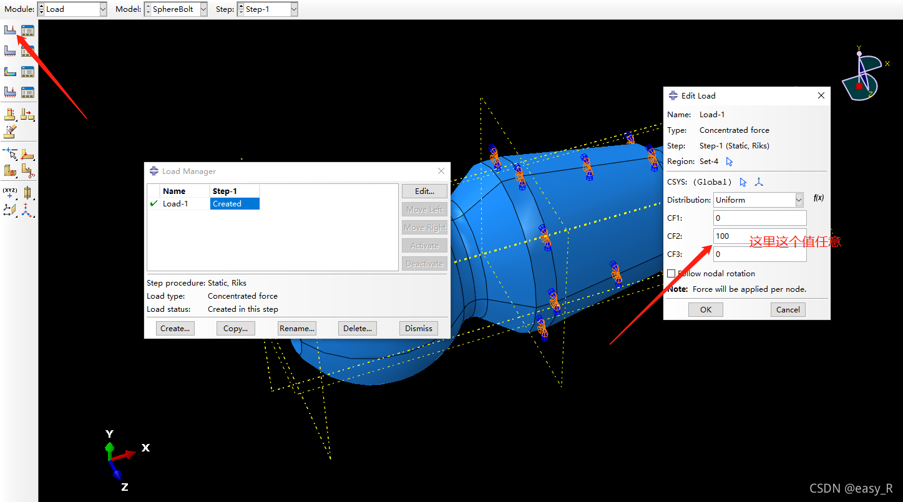Expand the Distribution dropdown
Viewport: 903px width, 502px height.
pyautogui.click(x=799, y=200)
